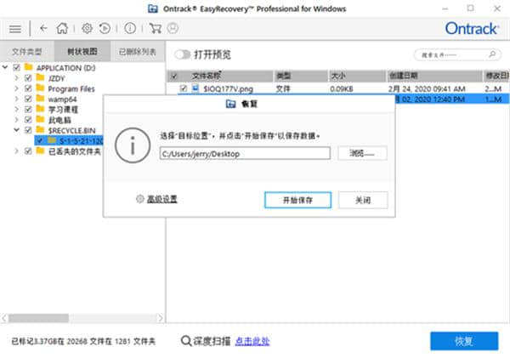Click the Home icon in toolbar
The height and width of the screenshot is (358, 510).
pyautogui.click(x=62, y=28)
